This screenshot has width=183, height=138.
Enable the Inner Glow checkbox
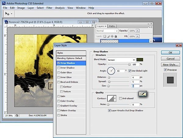(59, 77)
